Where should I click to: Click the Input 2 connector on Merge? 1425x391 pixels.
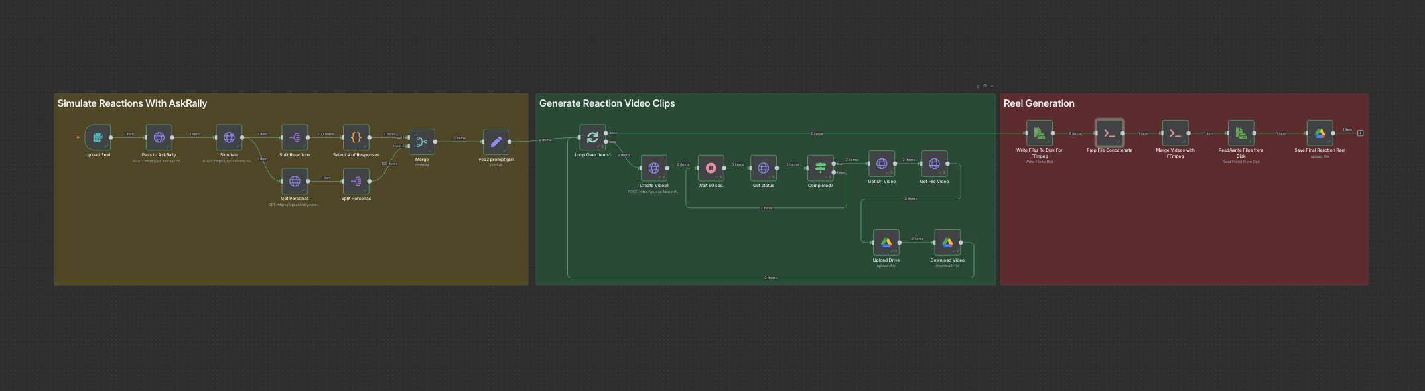[x=408, y=146]
